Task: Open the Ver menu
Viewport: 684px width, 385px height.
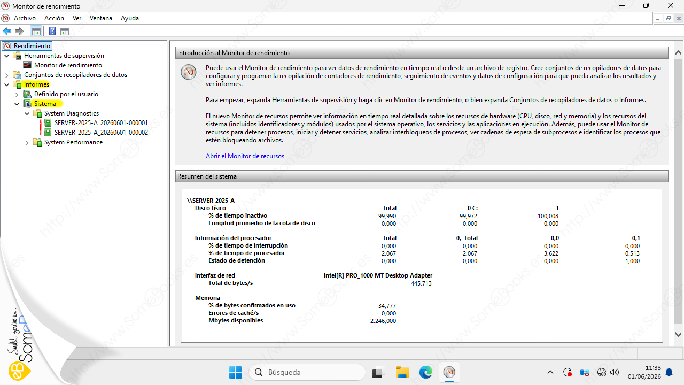Action: 77,18
